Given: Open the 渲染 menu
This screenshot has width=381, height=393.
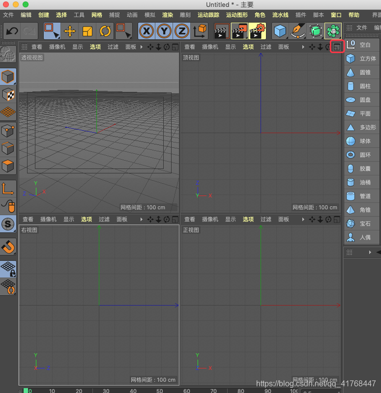Looking at the screenshot, I should [168, 15].
